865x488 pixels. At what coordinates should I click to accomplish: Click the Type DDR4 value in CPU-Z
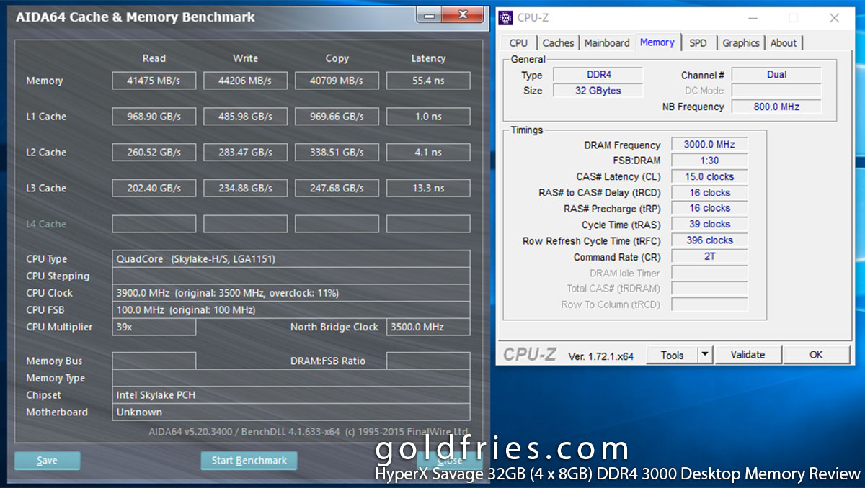[x=598, y=75]
